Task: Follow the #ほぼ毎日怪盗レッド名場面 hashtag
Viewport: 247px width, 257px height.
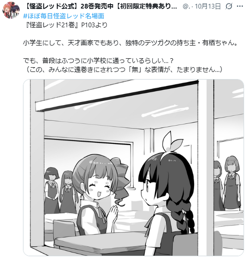Action: [64, 16]
